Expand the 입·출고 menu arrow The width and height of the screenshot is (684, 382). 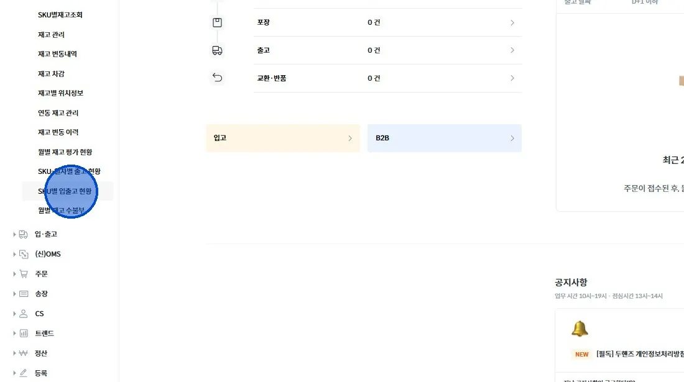coord(14,234)
